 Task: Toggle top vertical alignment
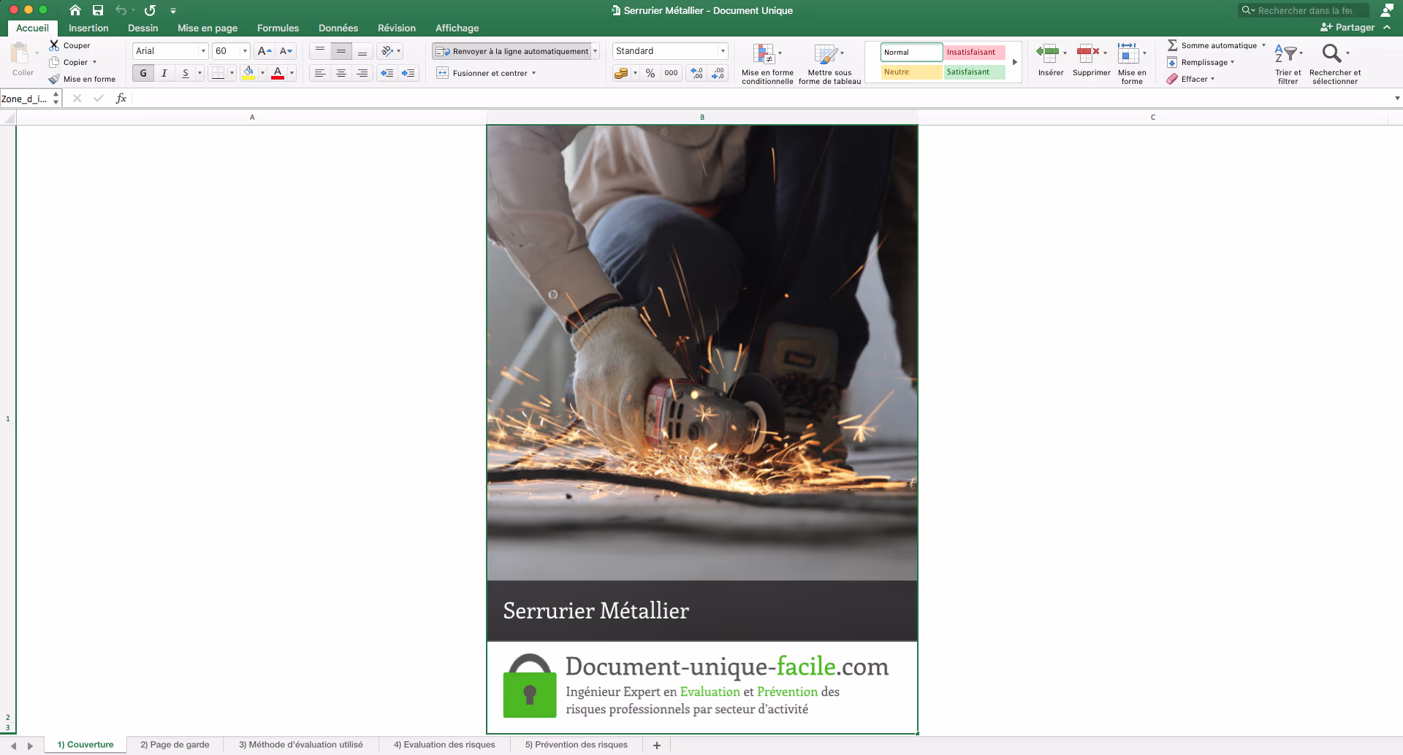(319, 51)
